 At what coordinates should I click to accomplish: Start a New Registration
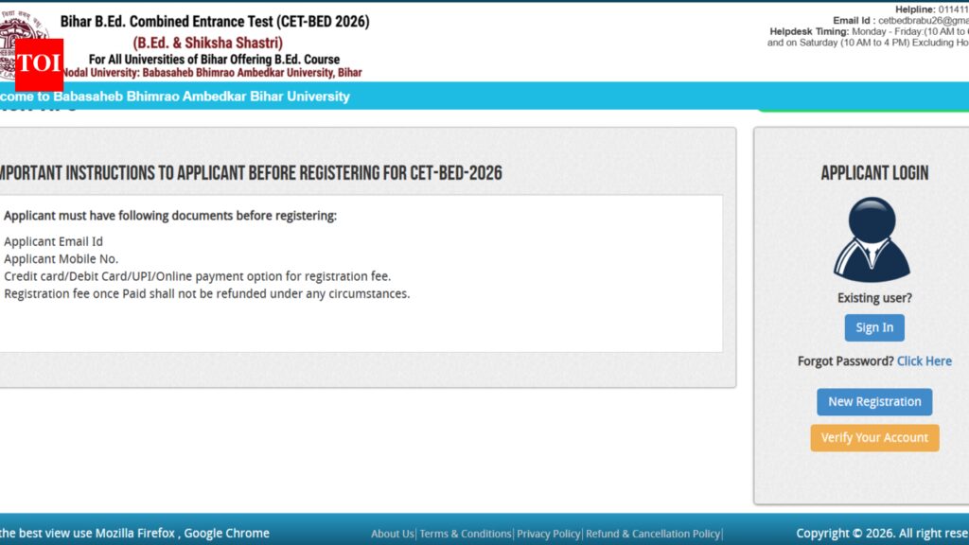coord(873,402)
